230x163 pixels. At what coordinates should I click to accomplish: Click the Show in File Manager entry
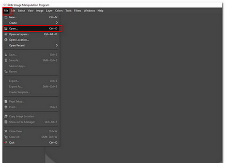click(31, 122)
